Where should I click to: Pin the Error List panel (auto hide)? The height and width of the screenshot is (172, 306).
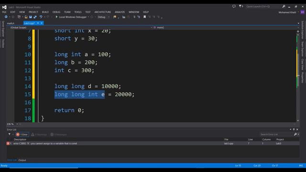click(294, 129)
